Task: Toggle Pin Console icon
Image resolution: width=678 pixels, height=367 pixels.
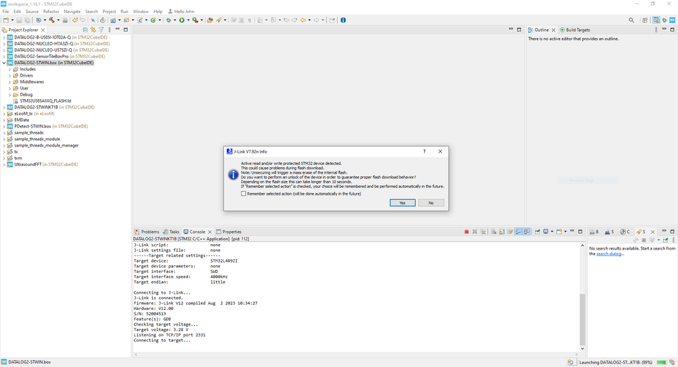Action: pos(537,232)
